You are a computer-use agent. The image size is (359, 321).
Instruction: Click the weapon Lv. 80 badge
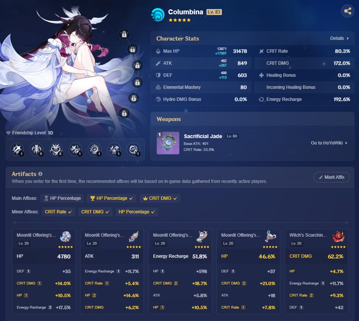click(x=232, y=136)
